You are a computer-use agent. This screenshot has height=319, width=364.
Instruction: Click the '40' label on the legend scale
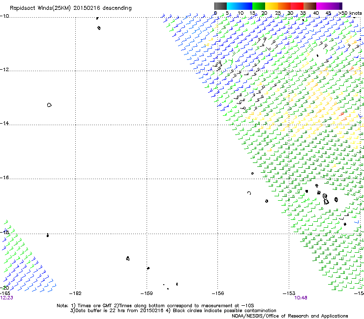pyautogui.click(x=316, y=13)
